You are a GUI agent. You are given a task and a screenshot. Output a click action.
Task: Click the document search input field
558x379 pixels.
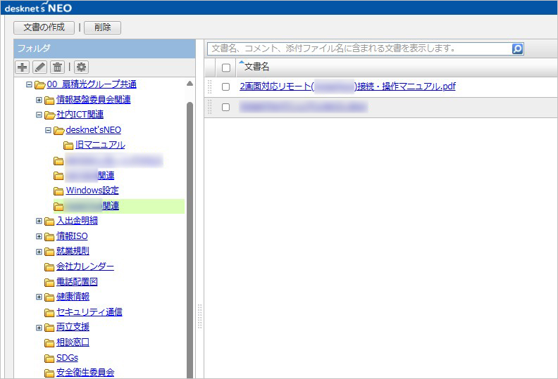(359, 49)
